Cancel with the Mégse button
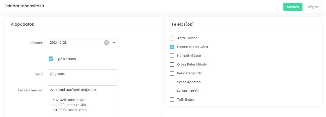Viewport: 326px width, 117px height. tap(313, 7)
